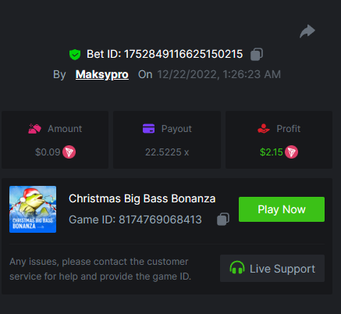The height and width of the screenshot is (314, 341).
Task: Open the Maksypro user profile link
Action: pos(102,75)
